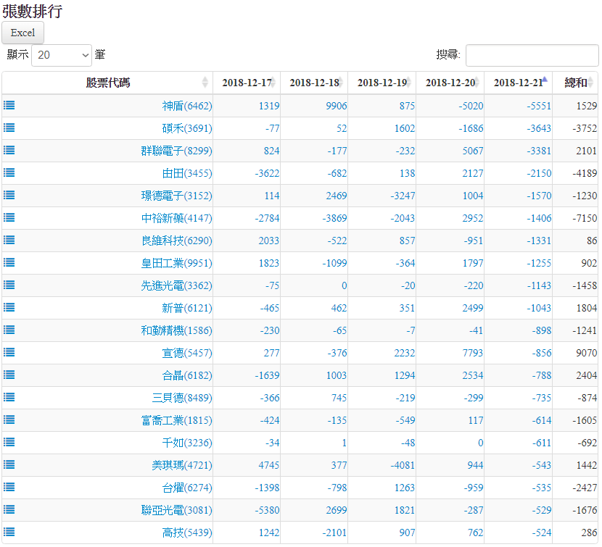The height and width of the screenshot is (547, 602).
Task: Focus the 搜尋 search input field
Action: (532, 55)
